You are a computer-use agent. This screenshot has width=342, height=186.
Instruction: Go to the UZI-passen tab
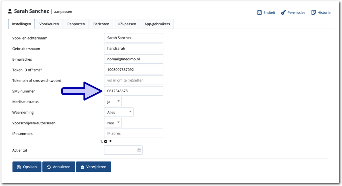(x=127, y=24)
